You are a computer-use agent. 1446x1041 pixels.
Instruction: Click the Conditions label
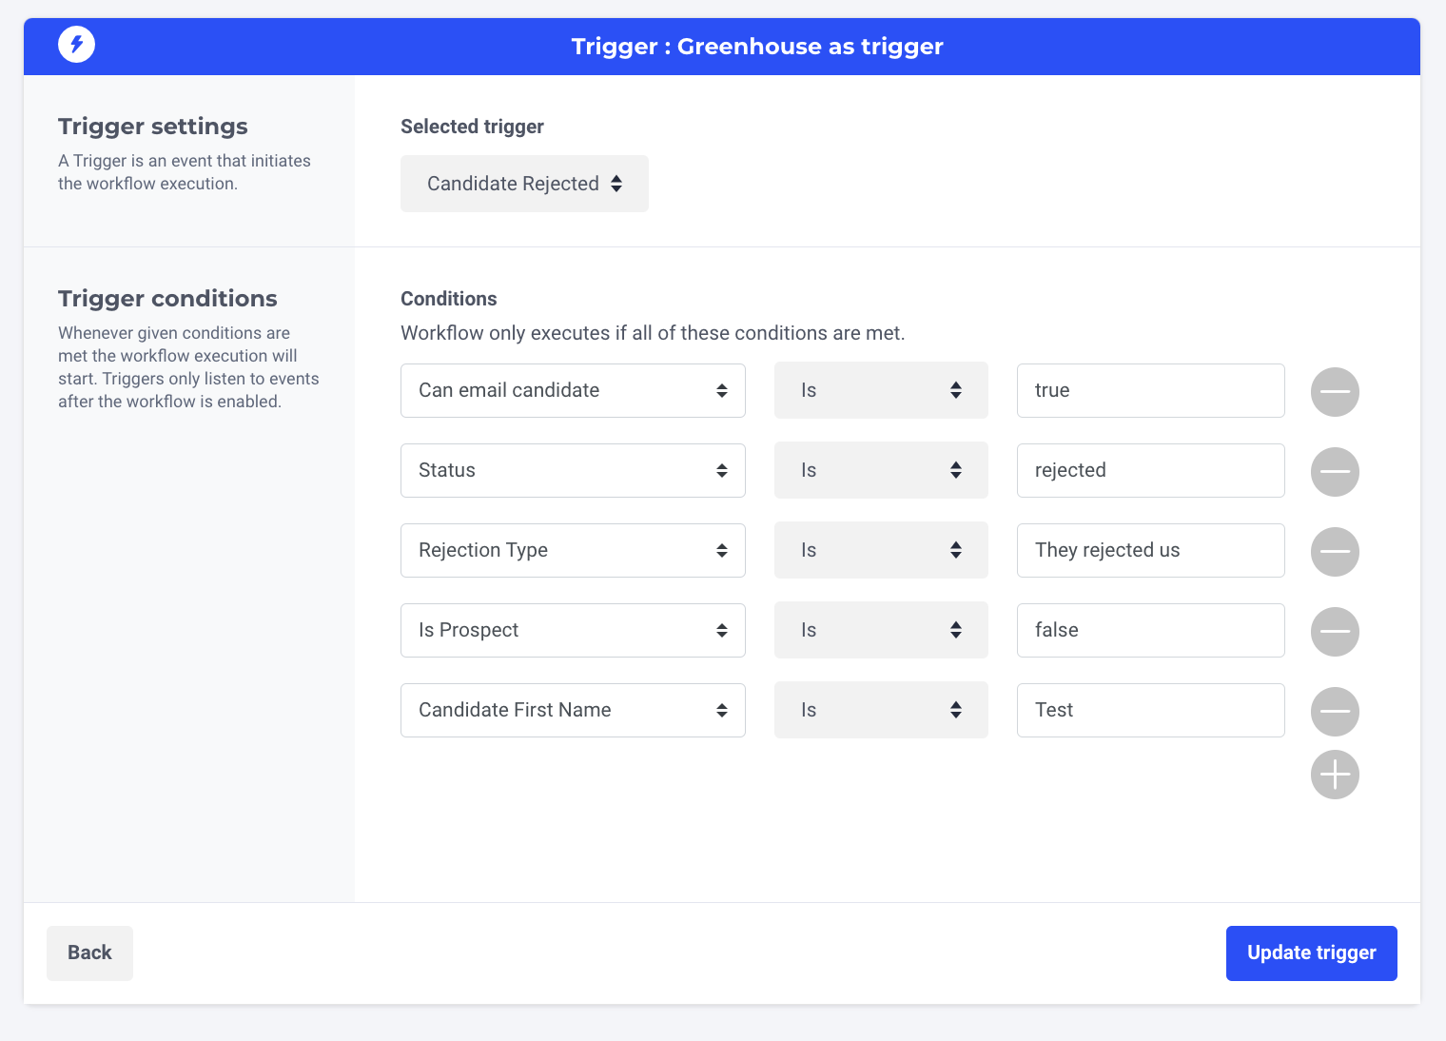448,299
